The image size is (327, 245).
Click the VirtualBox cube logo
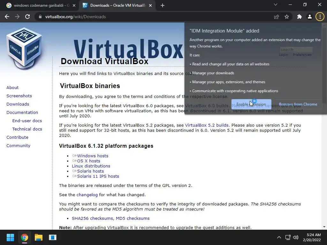[24, 48]
